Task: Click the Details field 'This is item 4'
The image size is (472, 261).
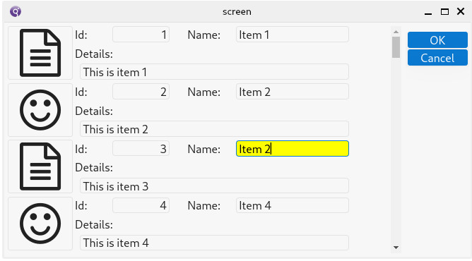Action: 214,243
